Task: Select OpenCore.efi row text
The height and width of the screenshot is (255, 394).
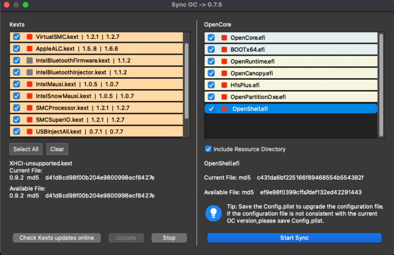Action: [248, 38]
